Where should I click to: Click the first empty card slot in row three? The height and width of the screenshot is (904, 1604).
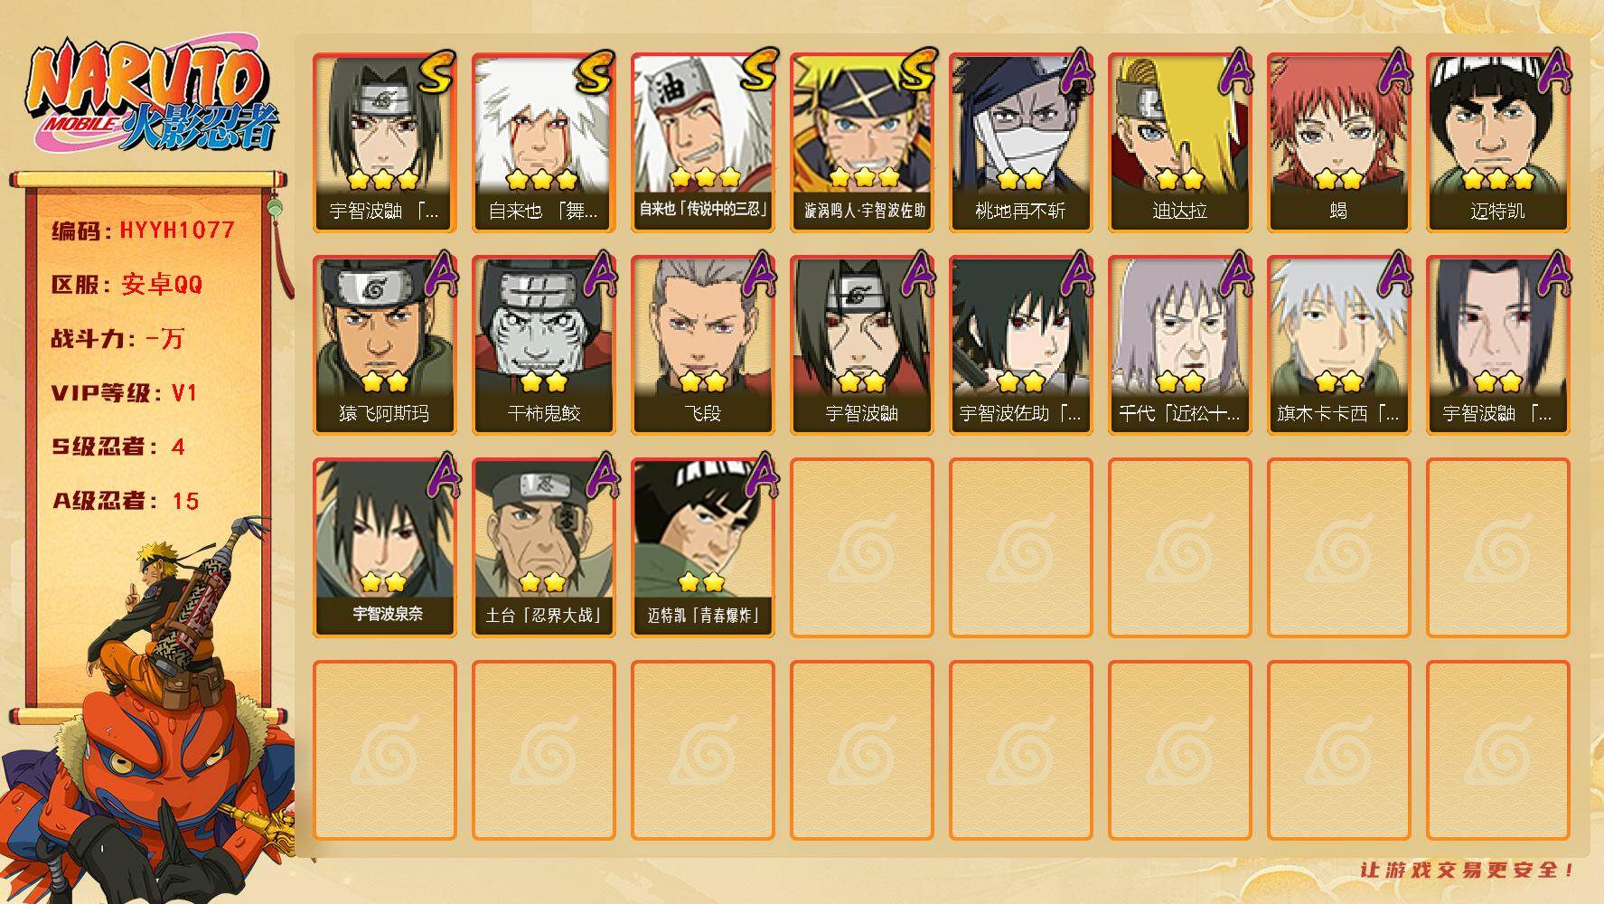click(x=861, y=547)
